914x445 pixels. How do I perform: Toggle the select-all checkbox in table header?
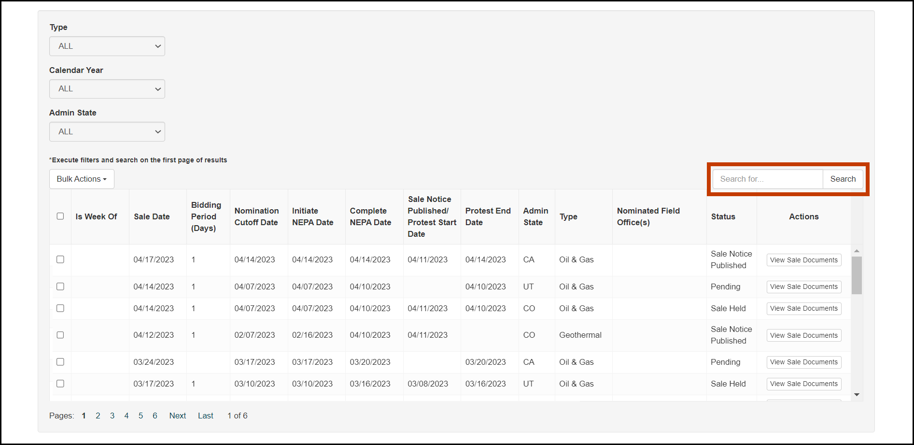60,216
